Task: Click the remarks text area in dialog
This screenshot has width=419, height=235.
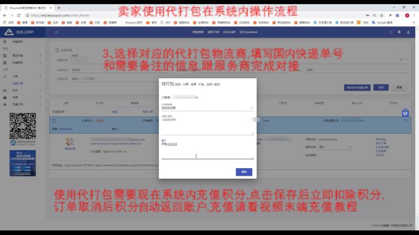Action: (207, 150)
